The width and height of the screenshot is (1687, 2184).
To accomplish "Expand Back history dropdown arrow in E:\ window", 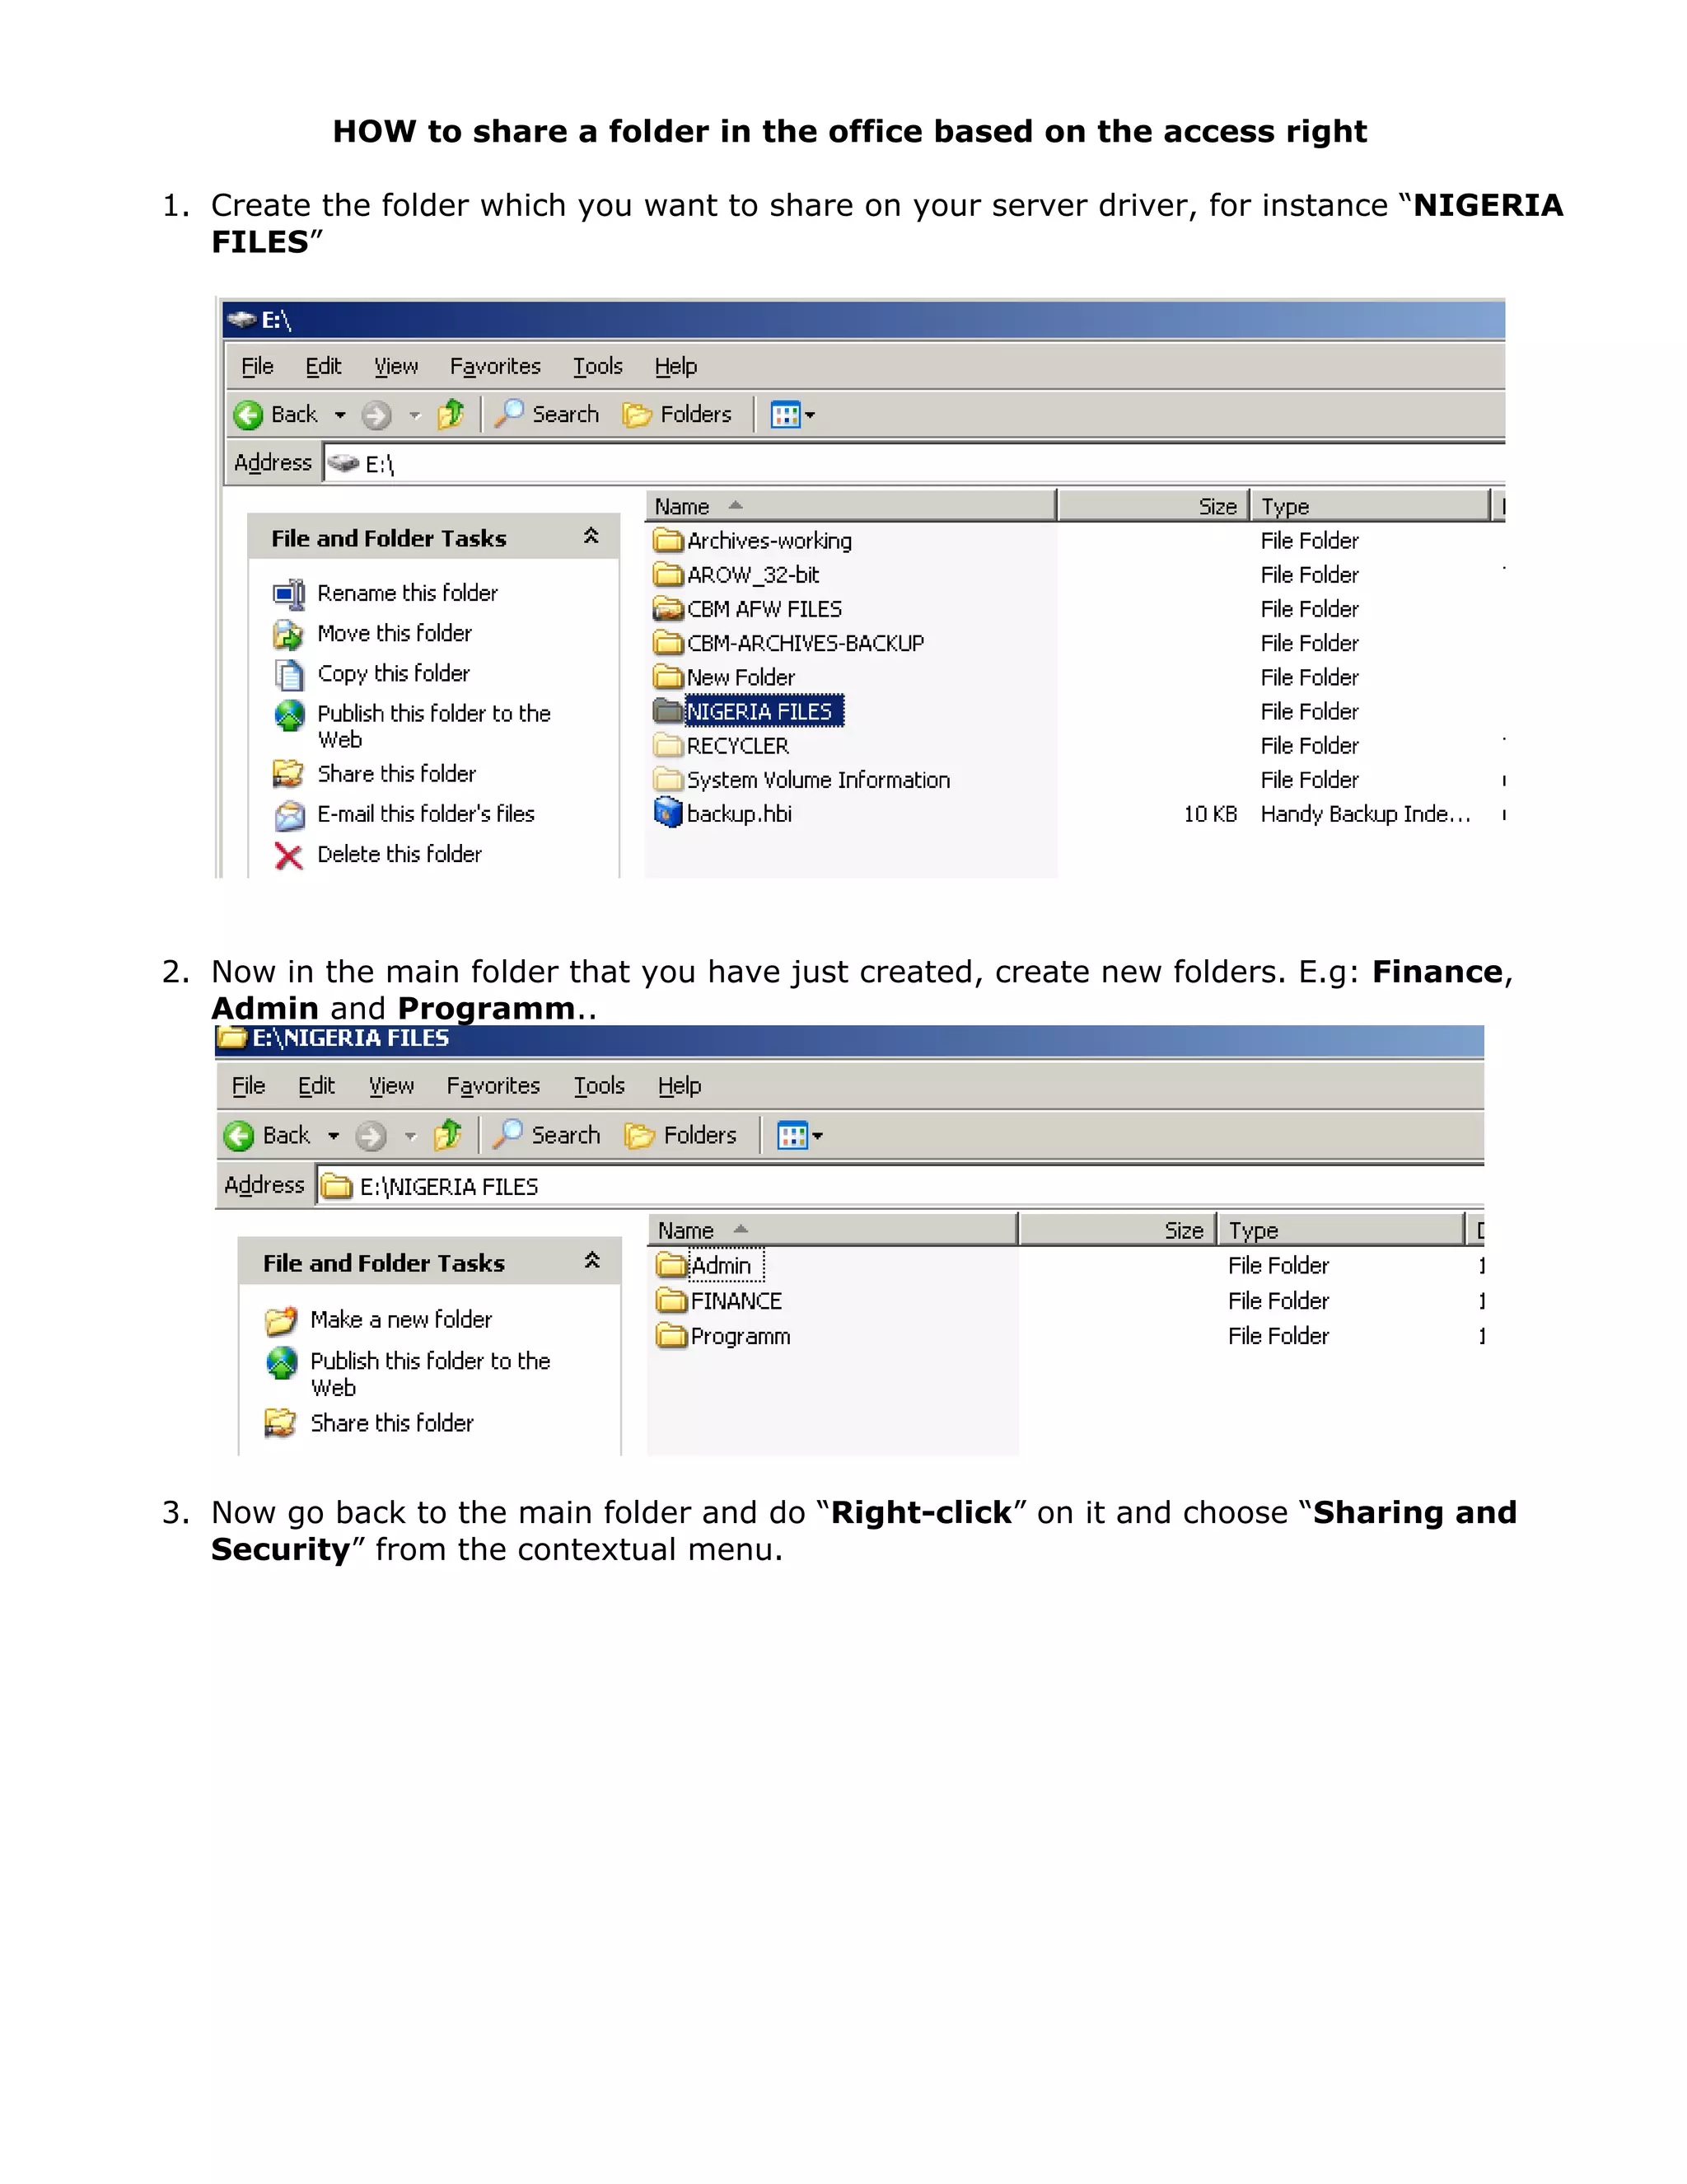I will coord(340,415).
